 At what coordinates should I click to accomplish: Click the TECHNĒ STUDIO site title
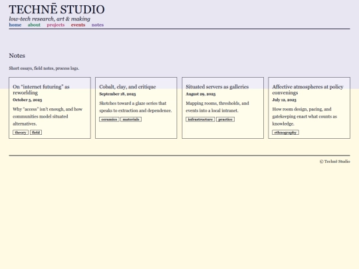point(57,9)
